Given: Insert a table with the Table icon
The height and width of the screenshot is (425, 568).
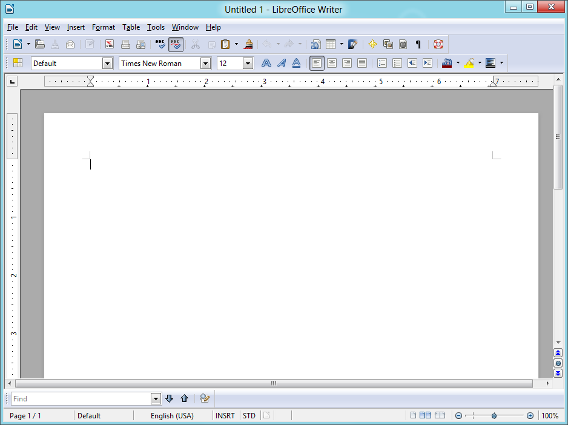Looking at the screenshot, I should click(331, 45).
